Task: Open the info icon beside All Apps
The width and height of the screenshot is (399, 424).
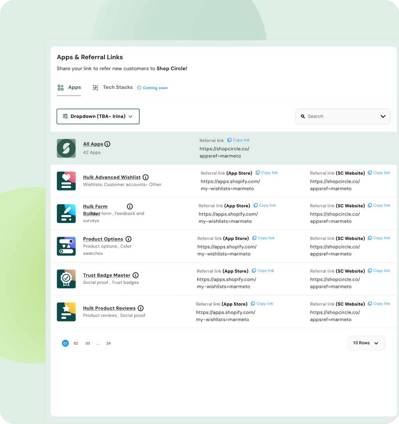Action: (x=107, y=144)
